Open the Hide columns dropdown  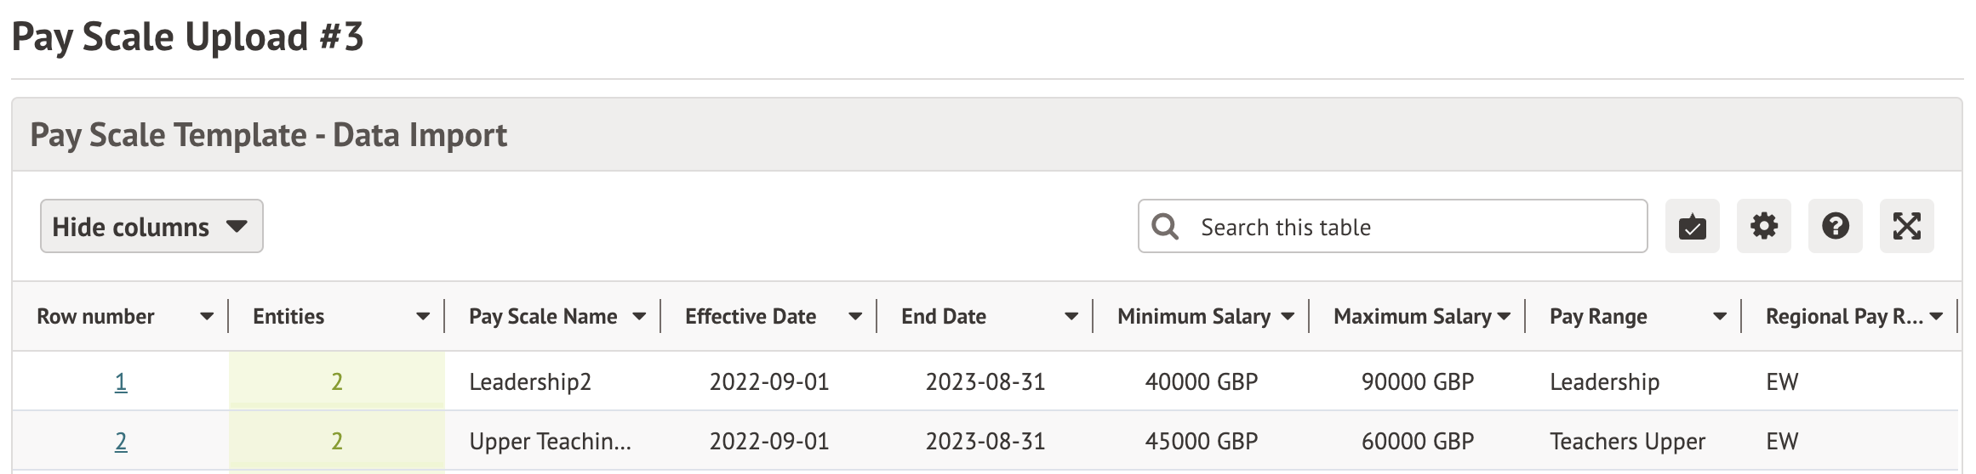pyautogui.click(x=151, y=227)
